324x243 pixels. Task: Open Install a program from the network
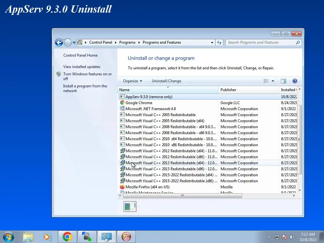tap(85, 89)
